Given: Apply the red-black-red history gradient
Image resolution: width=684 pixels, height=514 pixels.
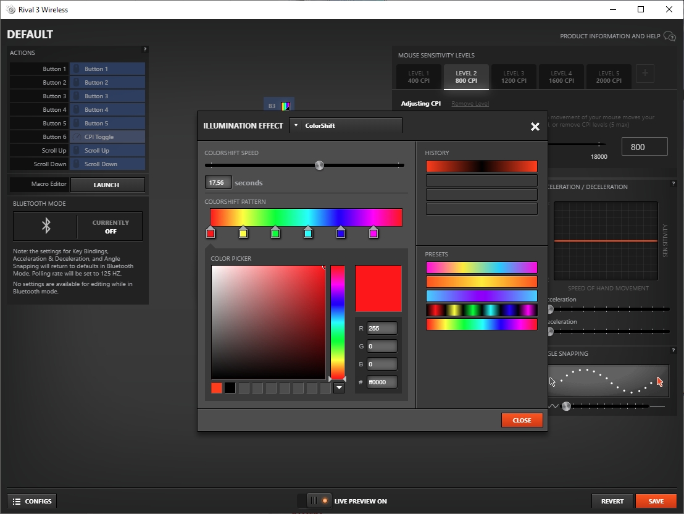Looking at the screenshot, I should pos(482,166).
